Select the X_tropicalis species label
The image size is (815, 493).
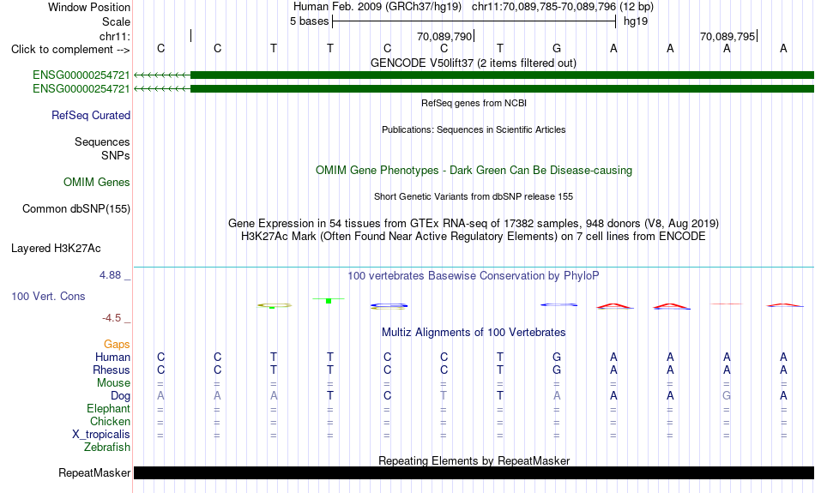[101, 435]
